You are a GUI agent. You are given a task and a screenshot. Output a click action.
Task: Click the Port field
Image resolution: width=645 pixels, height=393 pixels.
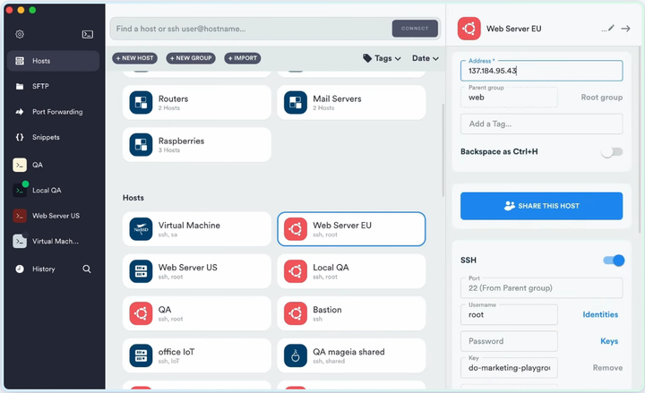click(541, 287)
